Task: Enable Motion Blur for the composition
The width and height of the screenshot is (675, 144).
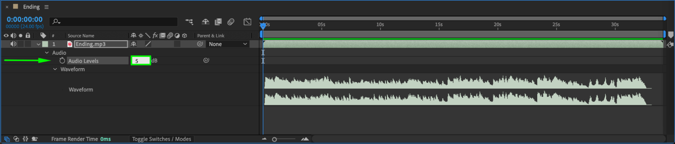Action: click(x=231, y=22)
